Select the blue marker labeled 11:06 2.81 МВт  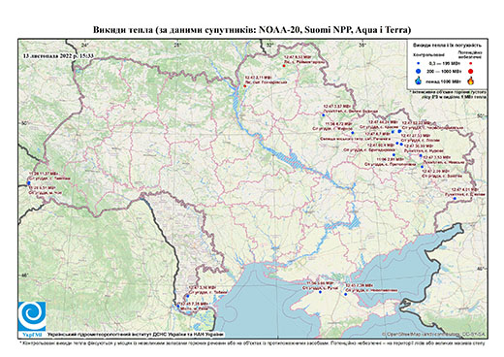[394, 155]
